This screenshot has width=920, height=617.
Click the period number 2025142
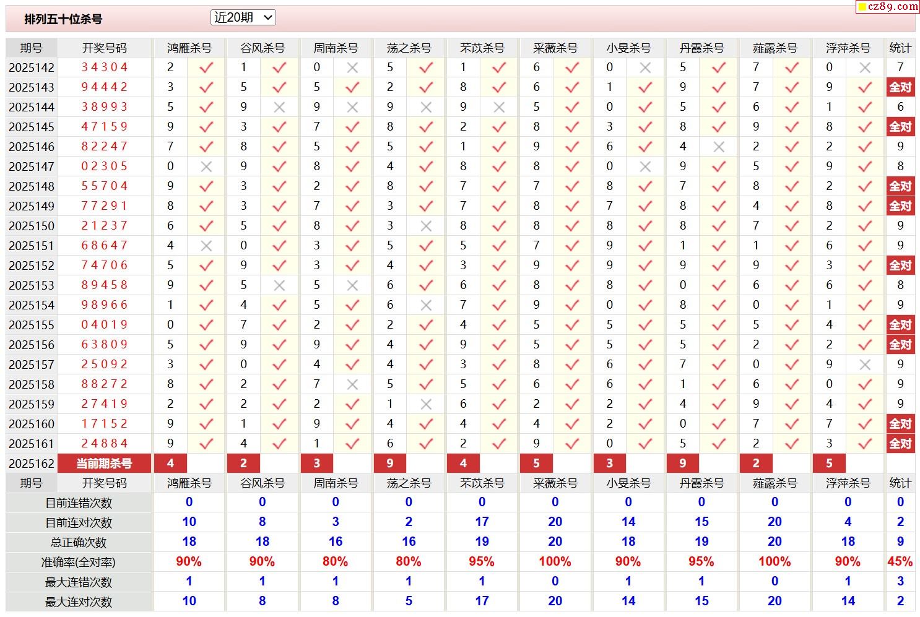coord(32,67)
